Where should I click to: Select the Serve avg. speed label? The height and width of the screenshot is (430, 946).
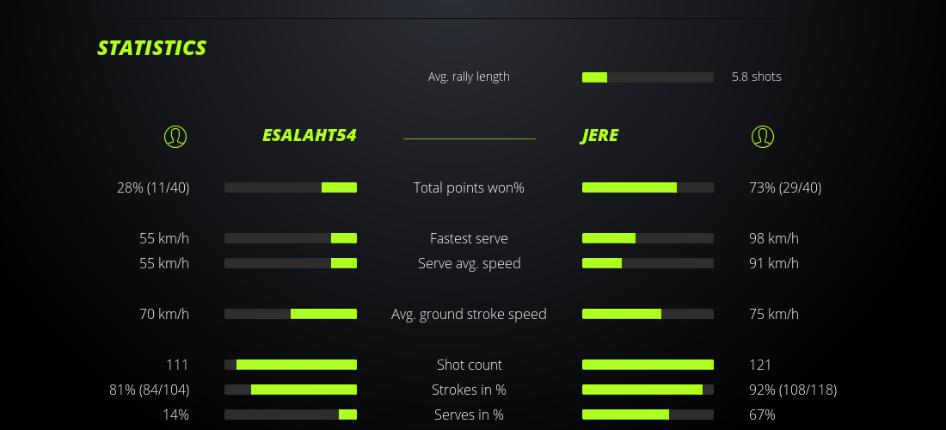[469, 263]
